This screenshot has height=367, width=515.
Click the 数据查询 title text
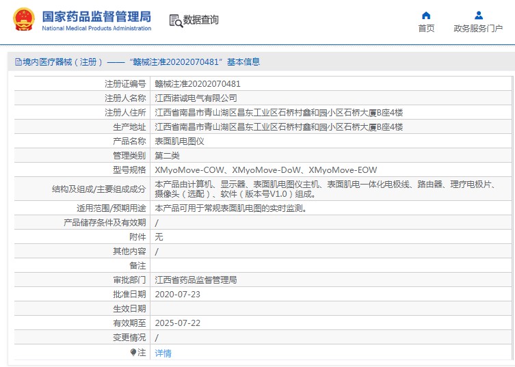tap(201, 21)
